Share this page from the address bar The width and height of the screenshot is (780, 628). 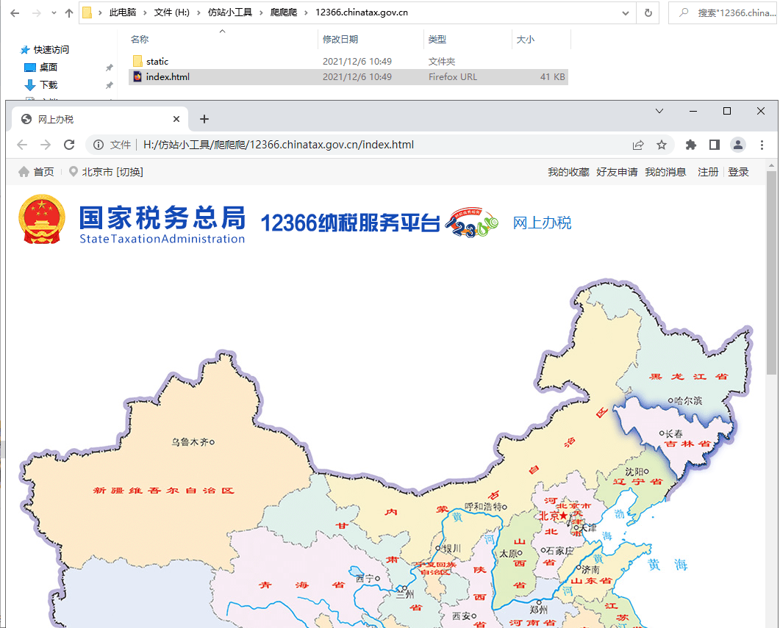pos(637,145)
